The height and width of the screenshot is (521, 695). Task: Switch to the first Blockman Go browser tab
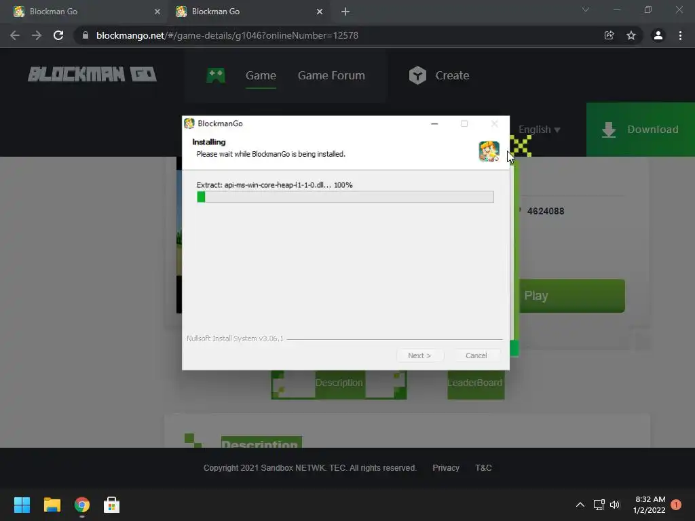(x=84, y=12)
